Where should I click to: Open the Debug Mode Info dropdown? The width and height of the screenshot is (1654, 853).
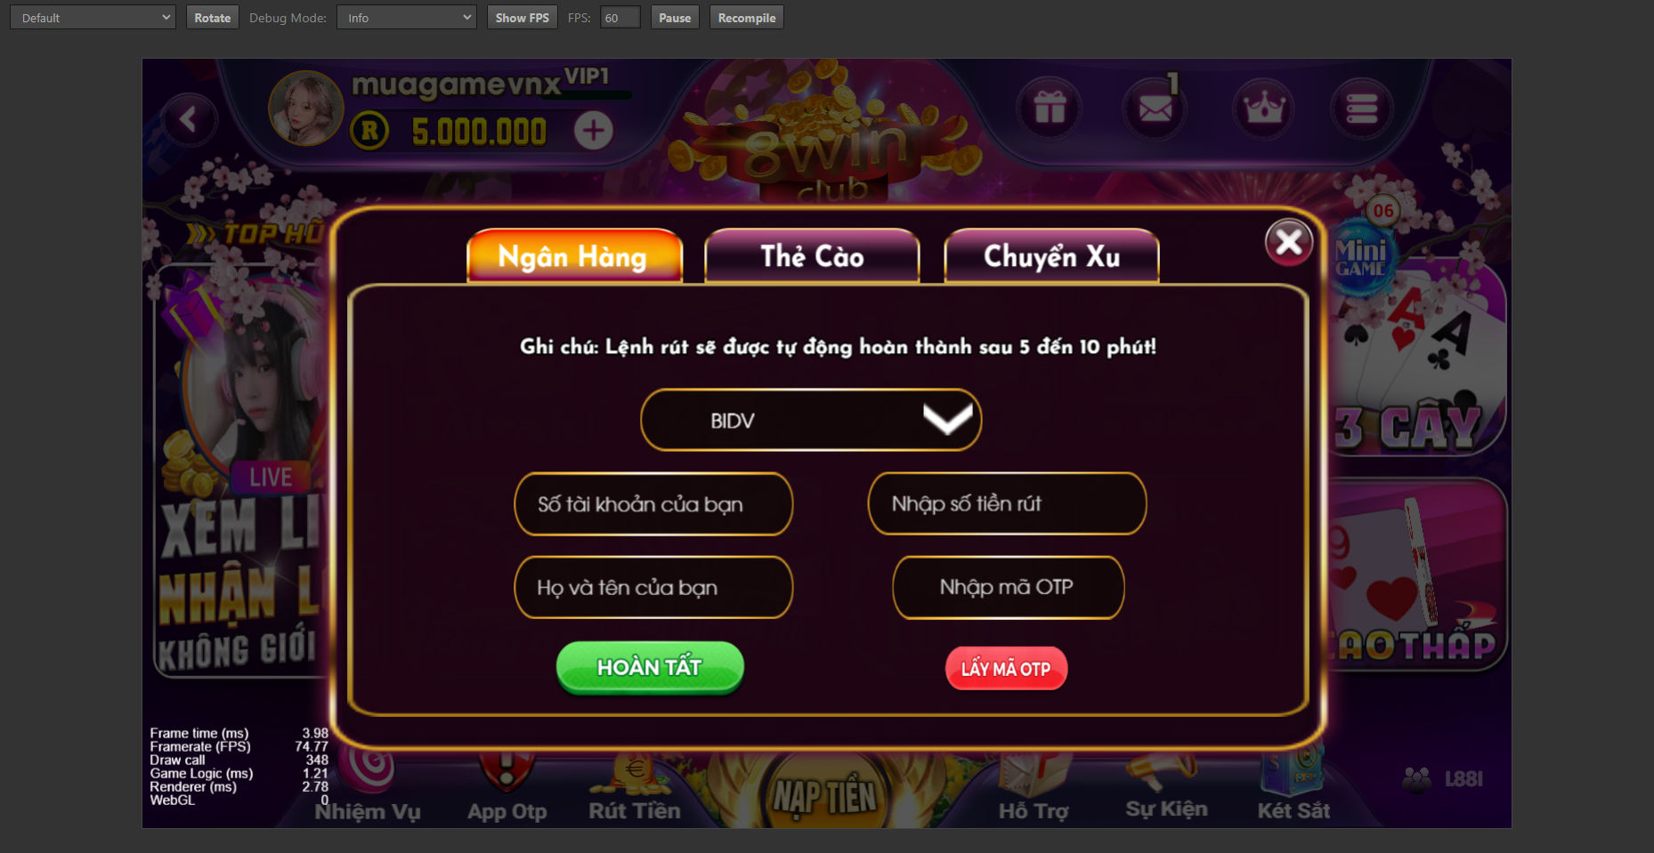pyautogui.click(x=407, y=18)
